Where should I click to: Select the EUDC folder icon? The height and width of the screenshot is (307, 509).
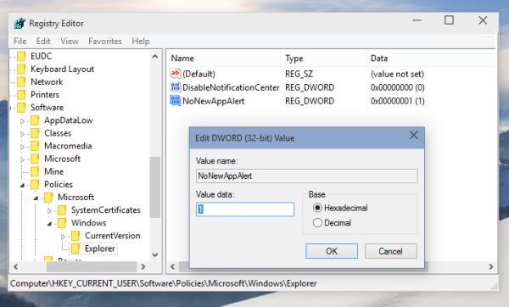tap(21, 56)
